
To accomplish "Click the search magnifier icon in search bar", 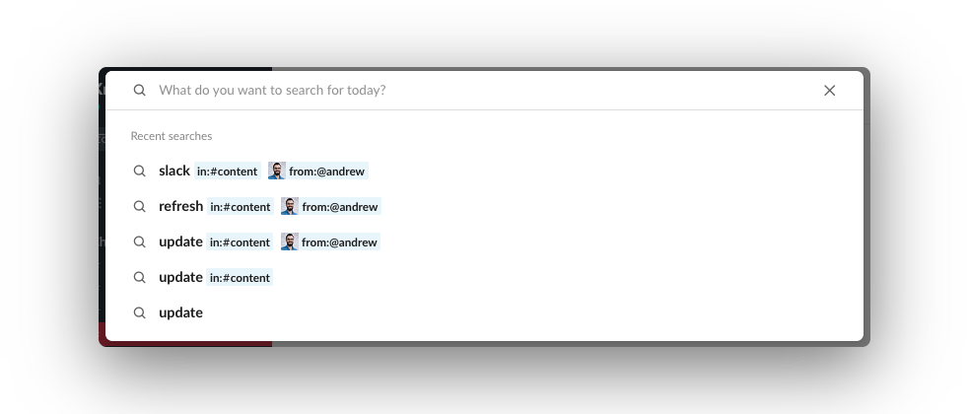I will [x=140, y=91].
